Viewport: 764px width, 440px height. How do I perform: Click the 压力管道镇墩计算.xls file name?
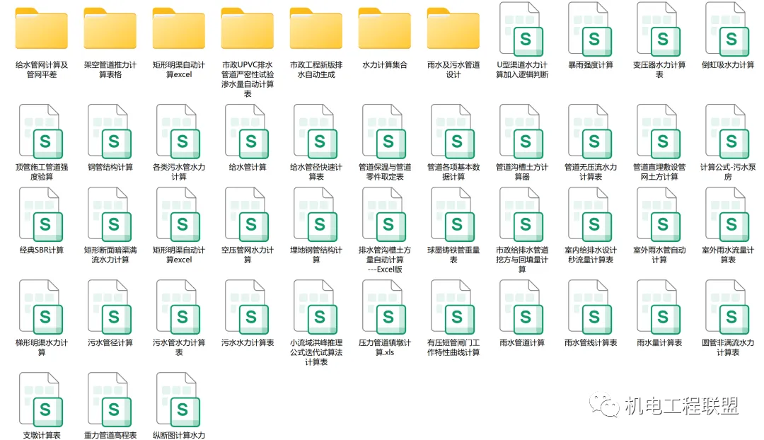385,347
